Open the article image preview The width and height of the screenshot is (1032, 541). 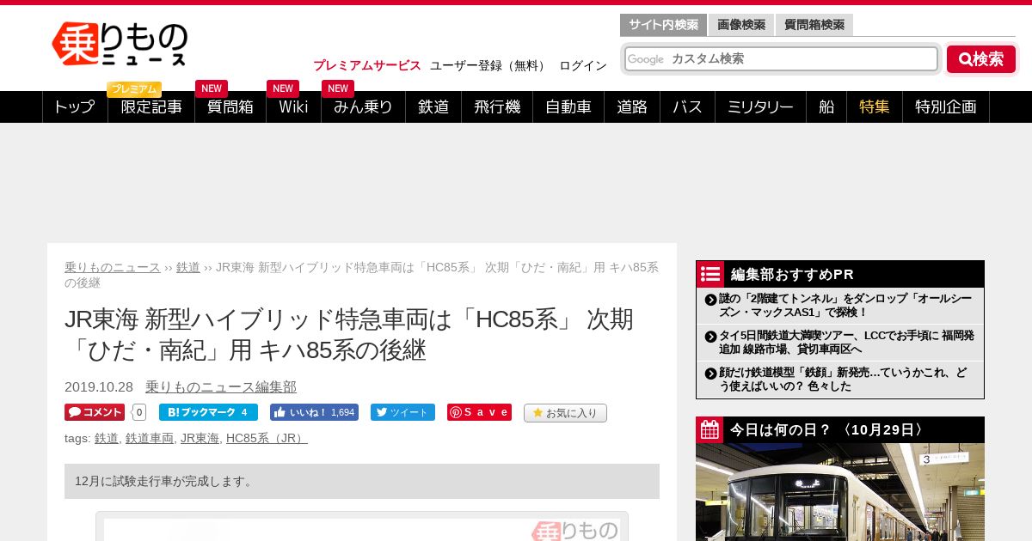(362, 527)
